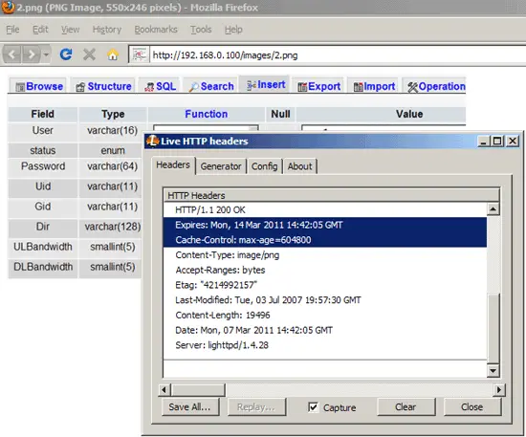The width and height of the screenshot is (526, 437).
Task: Minimize the Live HTTP headers window
Action: click(483, 142)
